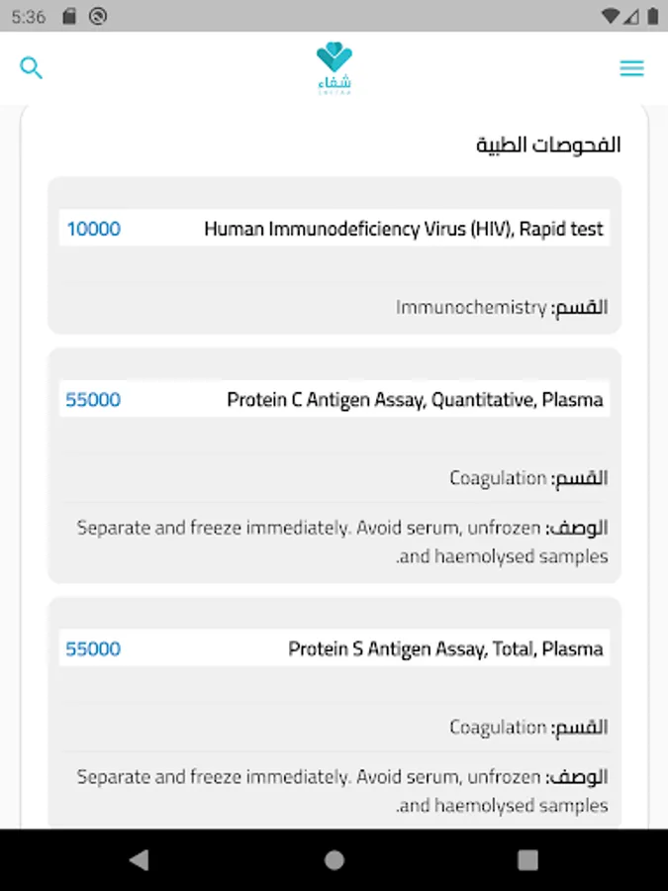Image resolution: width=668 pixels, height=891 pixels.
Task: Tap the Immunochemistry department label
Action: coord(471,307)
